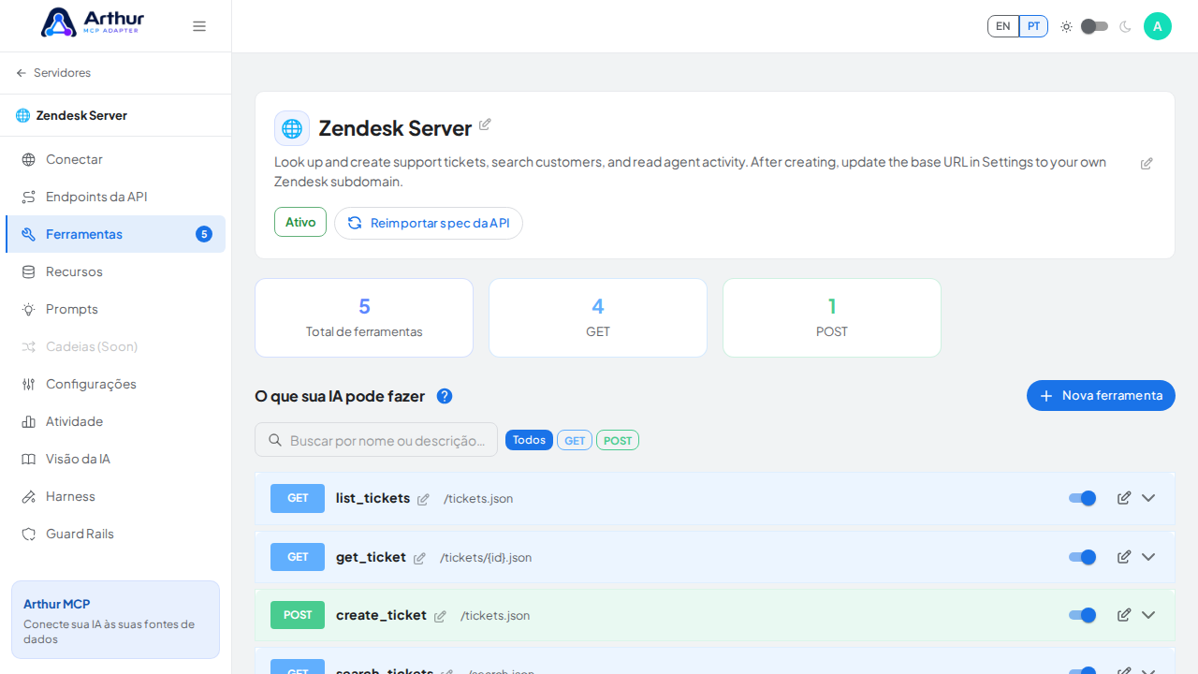Click the globe icon beside Zendesk Server title
1198x674 pixels.
(292, 128)
